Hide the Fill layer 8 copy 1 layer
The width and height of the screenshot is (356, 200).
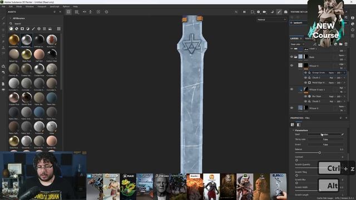(291, 89)
